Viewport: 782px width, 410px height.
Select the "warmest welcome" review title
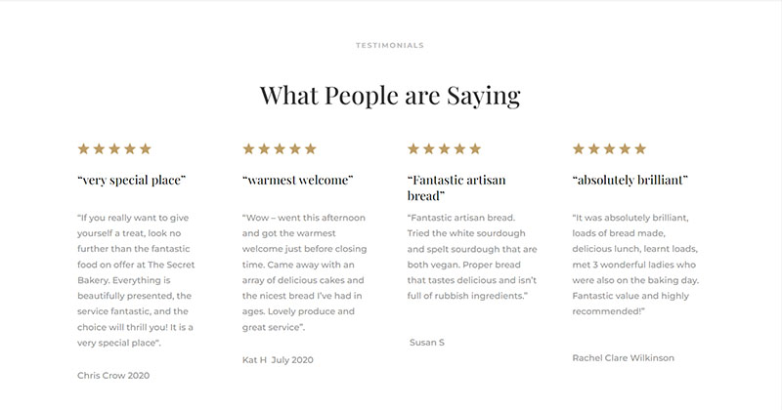pyautogui.click(x=297, y=180)
